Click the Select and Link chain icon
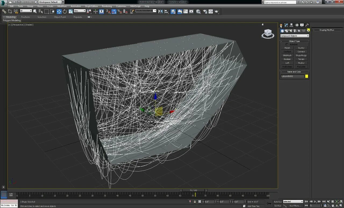 click(4, 11)
